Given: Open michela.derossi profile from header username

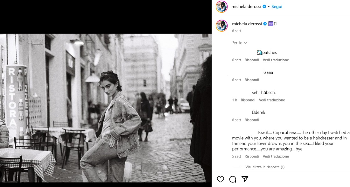Looking at the screenshot, I should 247,7.
